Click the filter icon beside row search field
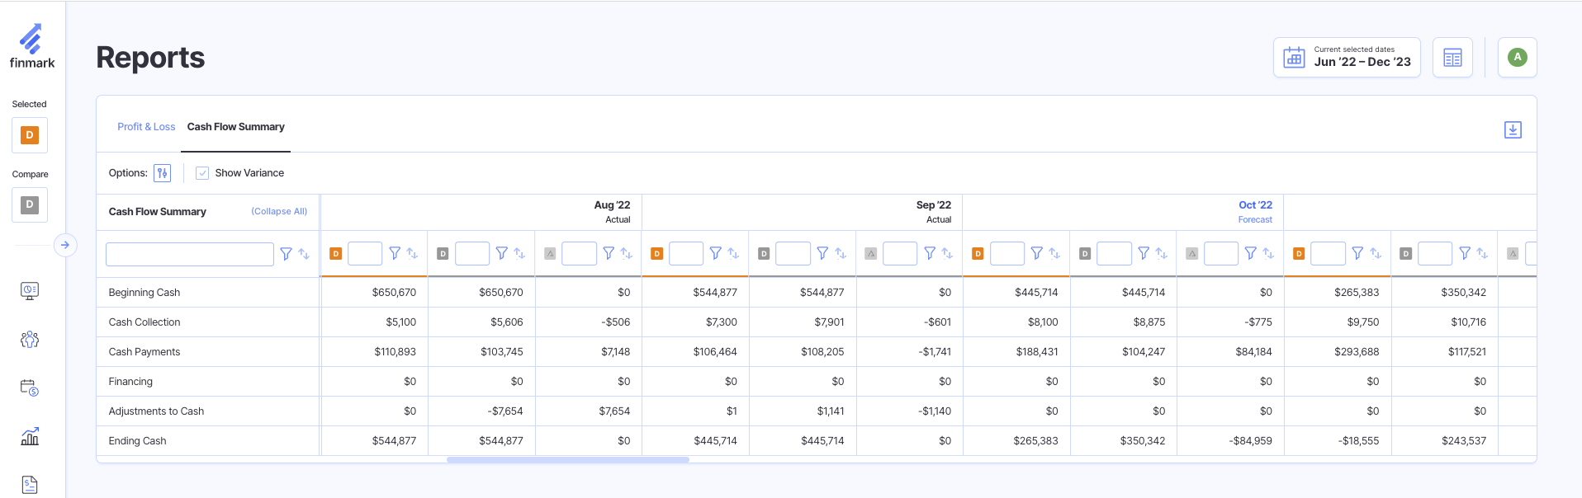Image resolution: width=1582 pixels, height=498 pixels. pos(286,254)
